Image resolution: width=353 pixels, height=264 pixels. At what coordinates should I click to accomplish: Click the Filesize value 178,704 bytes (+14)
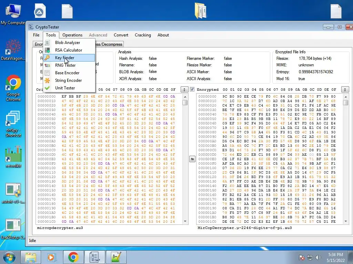tap(315, 58)
